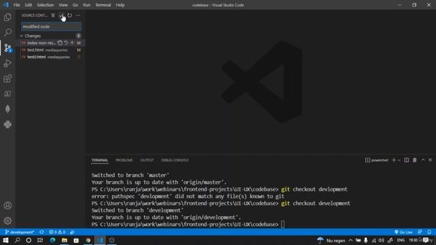Maximize the panel with up chevron

423,161
